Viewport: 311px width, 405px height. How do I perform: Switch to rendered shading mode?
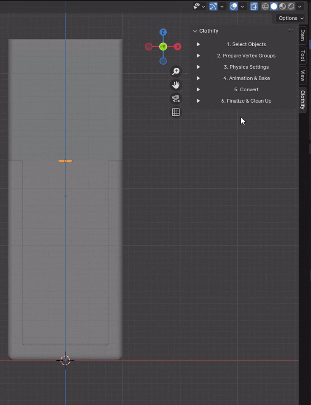tap(291, 7)
